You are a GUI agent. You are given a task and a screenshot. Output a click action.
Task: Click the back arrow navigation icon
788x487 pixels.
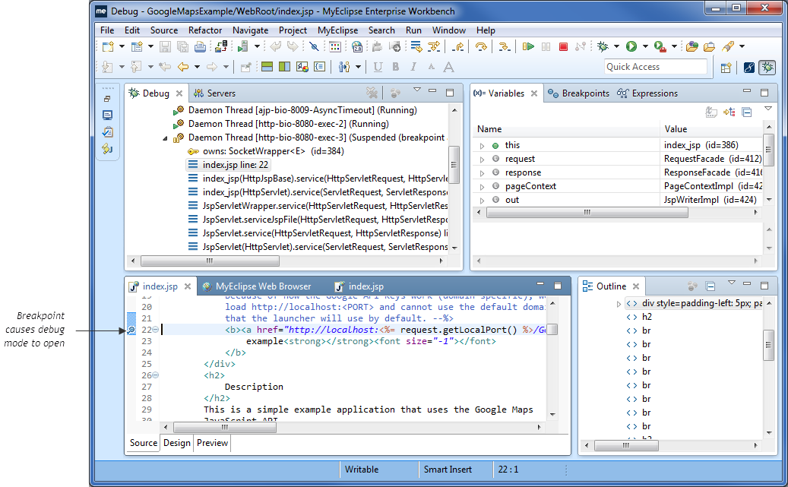click(183, 67)
